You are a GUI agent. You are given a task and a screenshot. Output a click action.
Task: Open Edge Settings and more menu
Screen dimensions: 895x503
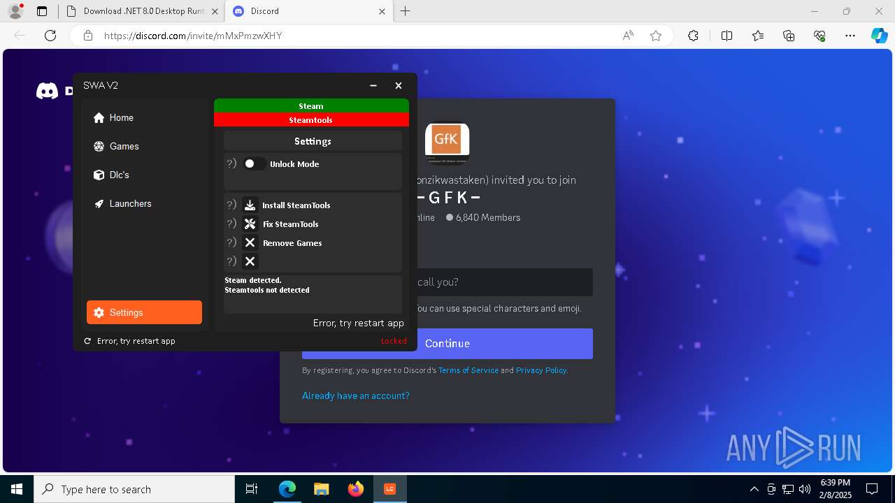pyautogui.click(x=850, y=36)
